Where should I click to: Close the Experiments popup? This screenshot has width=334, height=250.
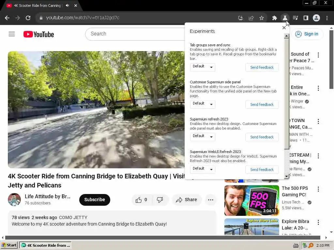[x=284, y=28]
